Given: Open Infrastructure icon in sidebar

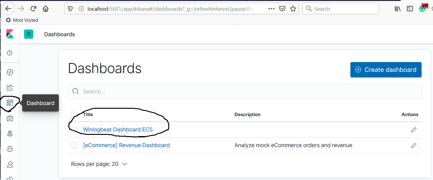Looking at the screenshot, I should (10, 164).
